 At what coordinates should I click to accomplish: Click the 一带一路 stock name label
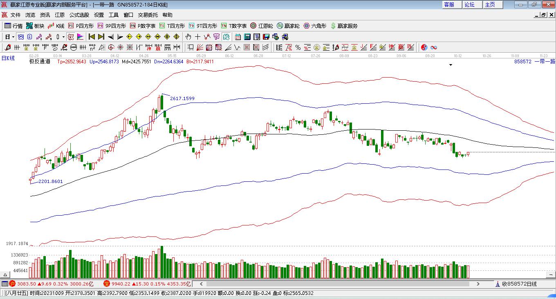(x=545, y=62)
